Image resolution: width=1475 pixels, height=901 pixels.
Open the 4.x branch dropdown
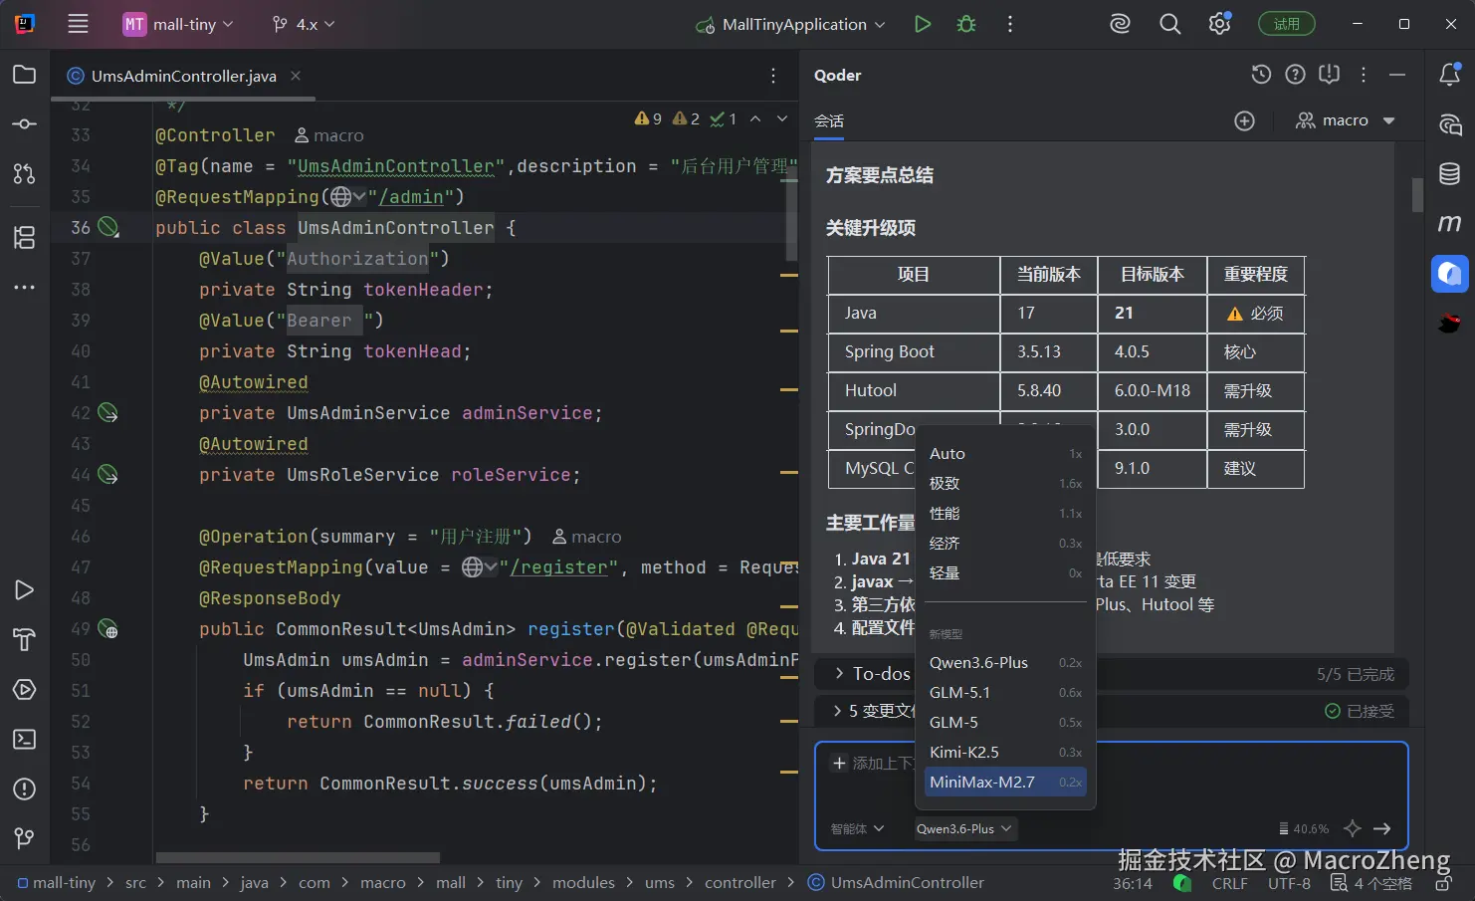tap(304, 24)
